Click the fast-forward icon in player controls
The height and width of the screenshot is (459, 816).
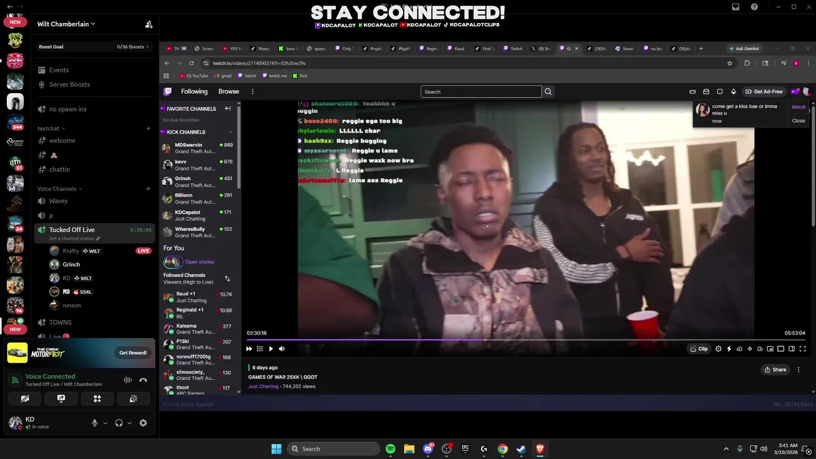[x=249, y=349]
